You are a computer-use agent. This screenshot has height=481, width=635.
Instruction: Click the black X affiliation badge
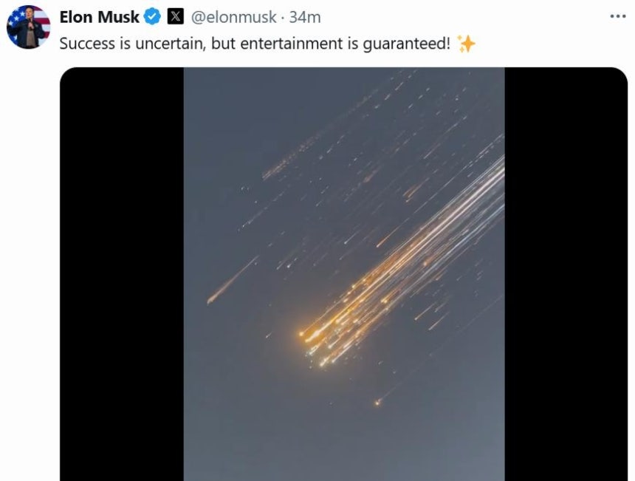175,16
